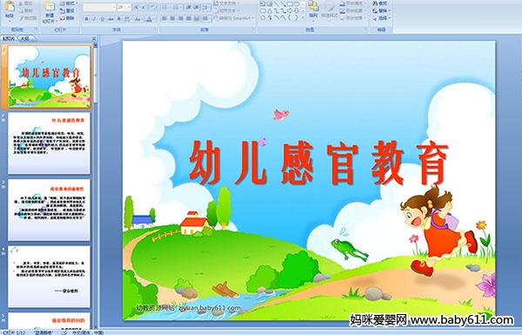The image size is (522, 335).
Task: Switch to the Slides tab in the left pane
Action: tap(9, 38)
